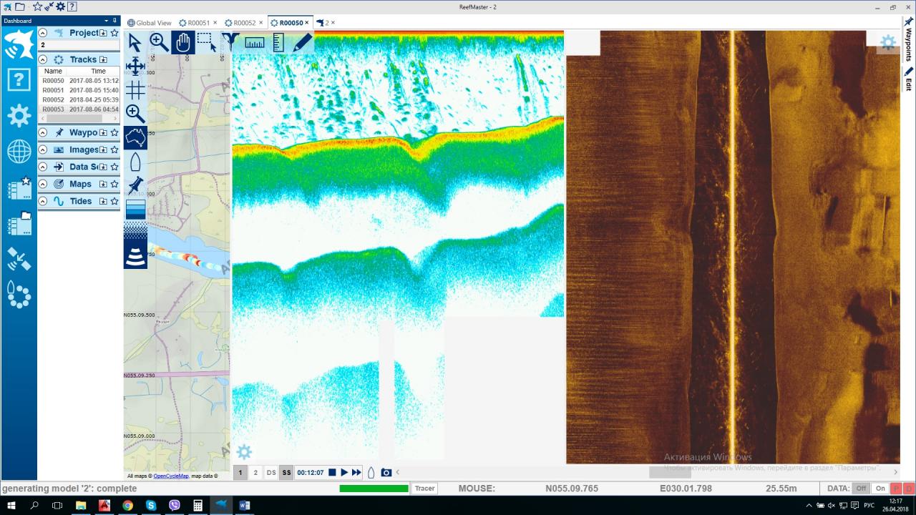
Task: Expand the Waypoints panel section
Action: coord(43,133)
